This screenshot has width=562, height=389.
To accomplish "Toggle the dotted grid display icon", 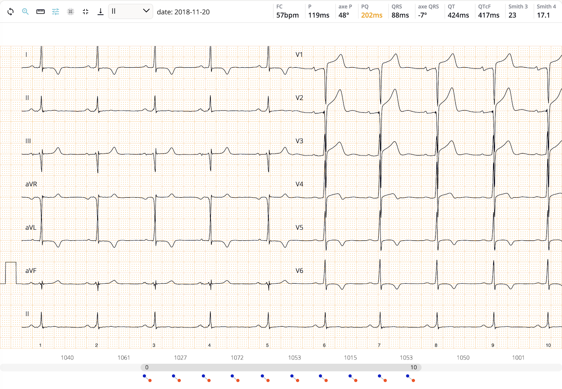I will (71, 12).
